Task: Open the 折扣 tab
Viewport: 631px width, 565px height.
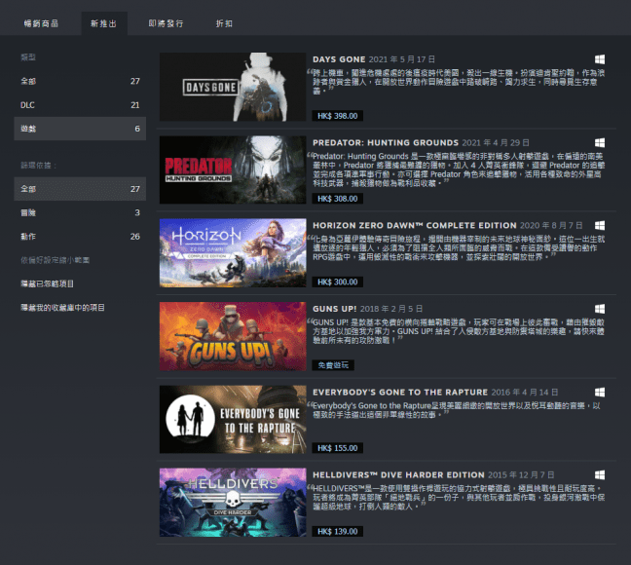Action: click(224, 23)
